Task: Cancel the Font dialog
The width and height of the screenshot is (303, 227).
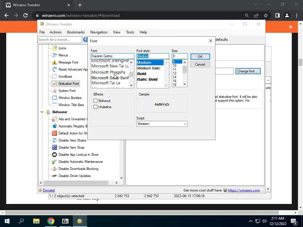Action: pos(200,64)
